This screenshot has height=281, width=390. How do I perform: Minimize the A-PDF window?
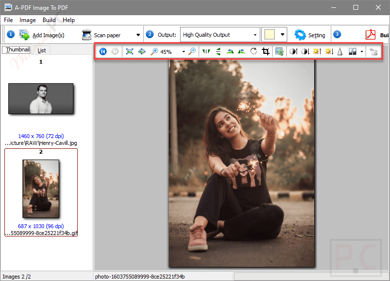pyautogui.click(x=334, y=7)
